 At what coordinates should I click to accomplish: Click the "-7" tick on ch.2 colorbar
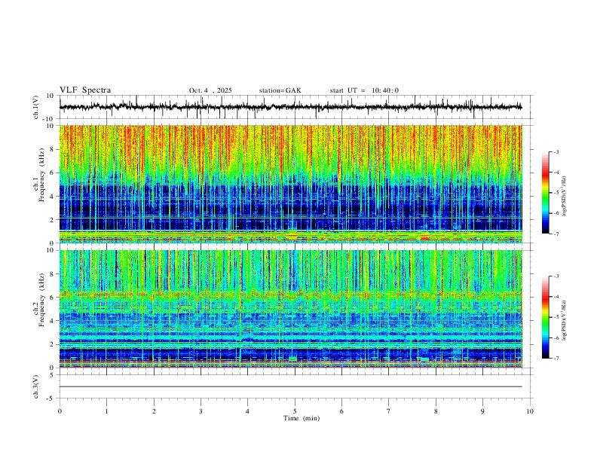(556, 359)
